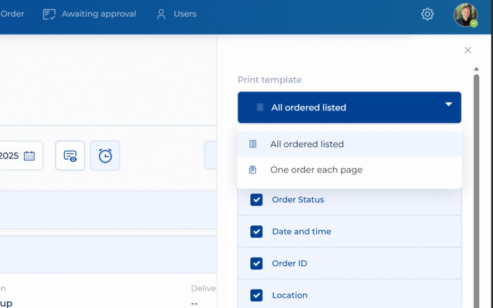Go to Awaiting approval tab
Screen dimensions: 493x308
(x=99, y=14)
